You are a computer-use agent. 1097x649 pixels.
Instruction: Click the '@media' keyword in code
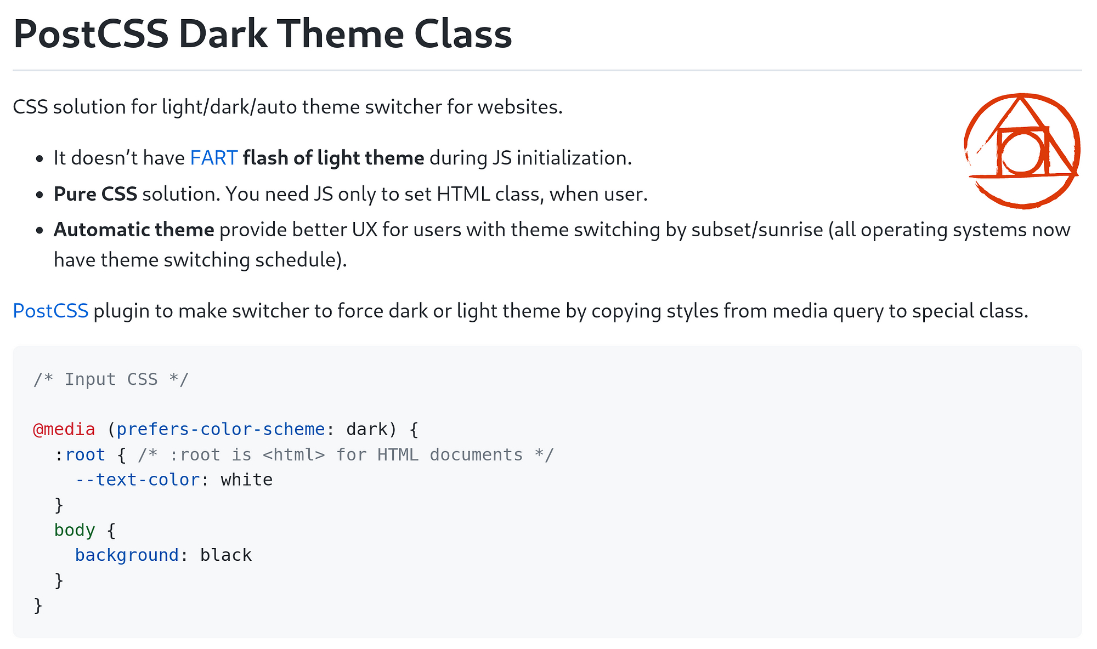coord(64,429)
